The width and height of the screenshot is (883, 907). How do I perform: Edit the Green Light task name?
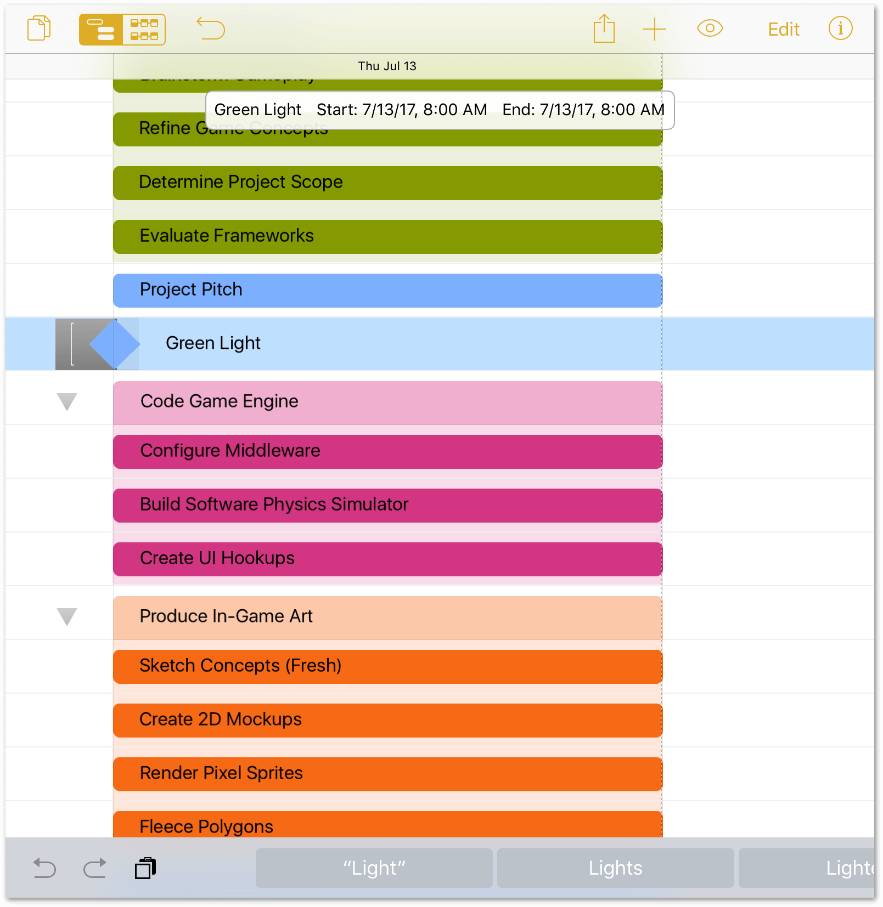213,343
